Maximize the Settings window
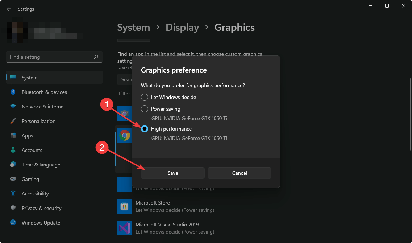 click(387, 6)
